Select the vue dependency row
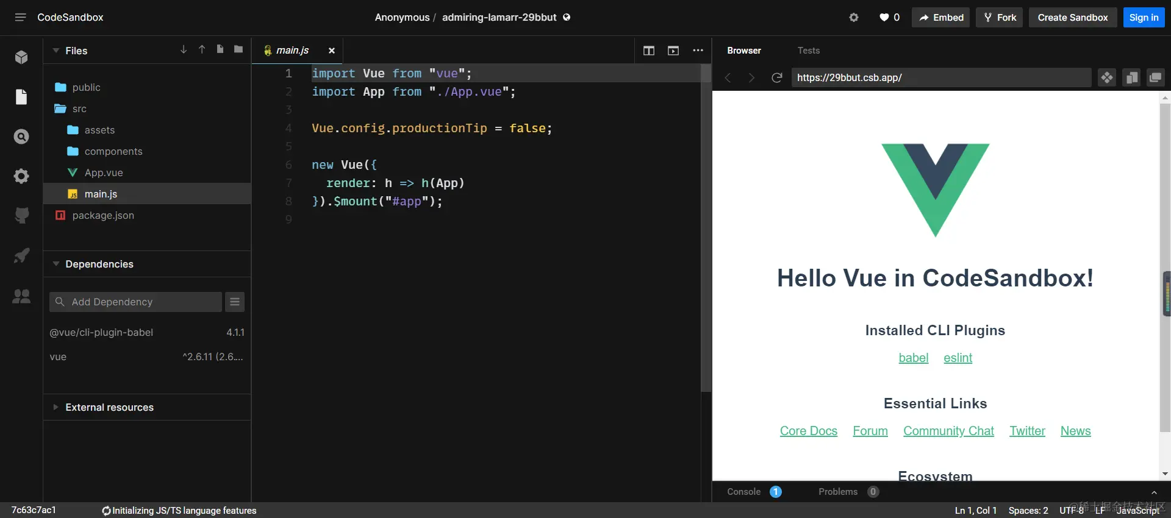 (x=147, y=357)
